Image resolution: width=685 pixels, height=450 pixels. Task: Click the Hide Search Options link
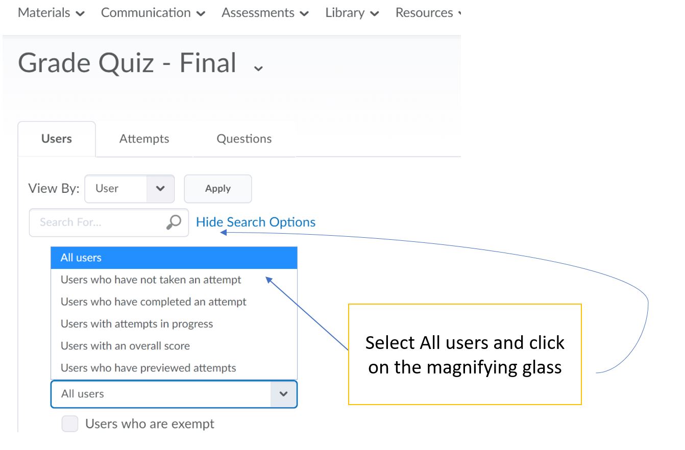[256, 222]
